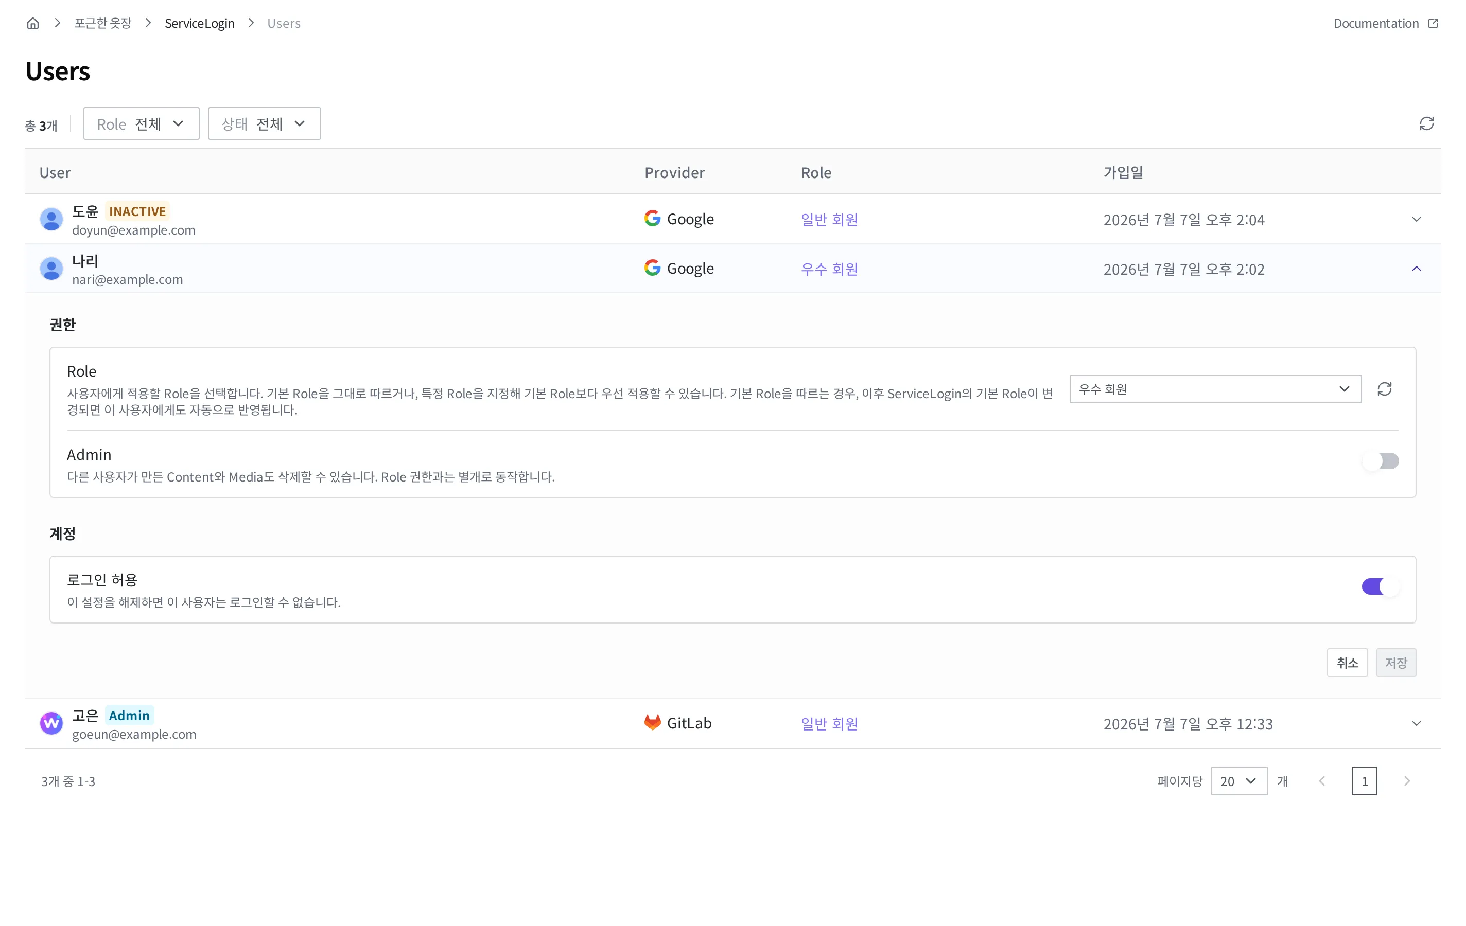Open the Role 전체 filter dropdown
This screenshot has width=1466, height=926.
click(x=141, y=123)
